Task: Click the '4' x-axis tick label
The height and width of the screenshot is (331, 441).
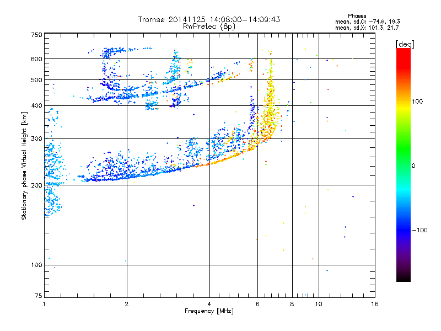Action: coord(209,304)
